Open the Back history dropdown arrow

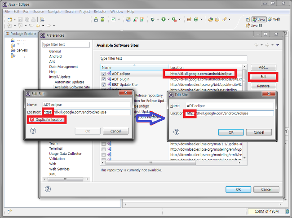click(x=43, y=26)
